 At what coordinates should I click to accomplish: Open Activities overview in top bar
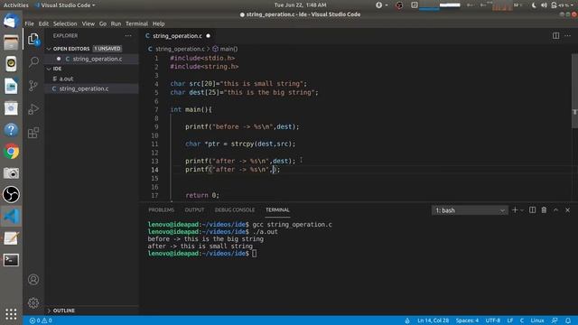[16, 5]
